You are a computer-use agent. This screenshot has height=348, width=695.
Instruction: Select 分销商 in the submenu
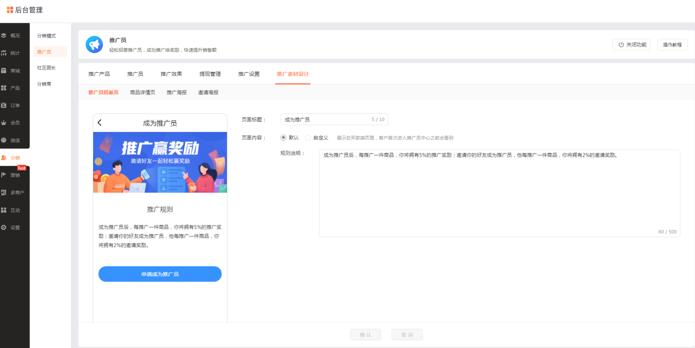(44, 84)
